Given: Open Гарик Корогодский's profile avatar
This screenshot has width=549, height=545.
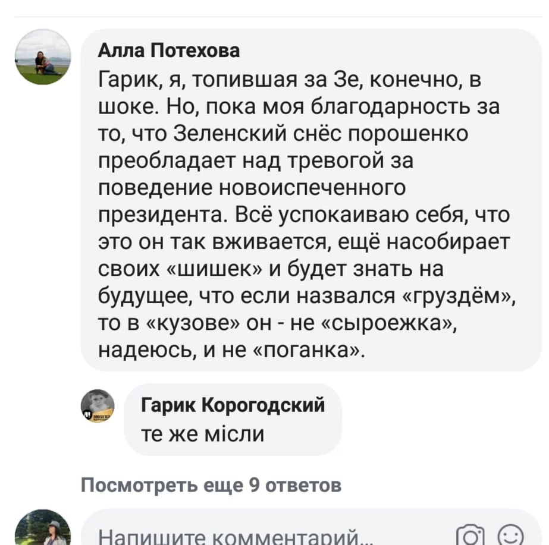Looking at the screenshot, I should [x=97, y=407].
